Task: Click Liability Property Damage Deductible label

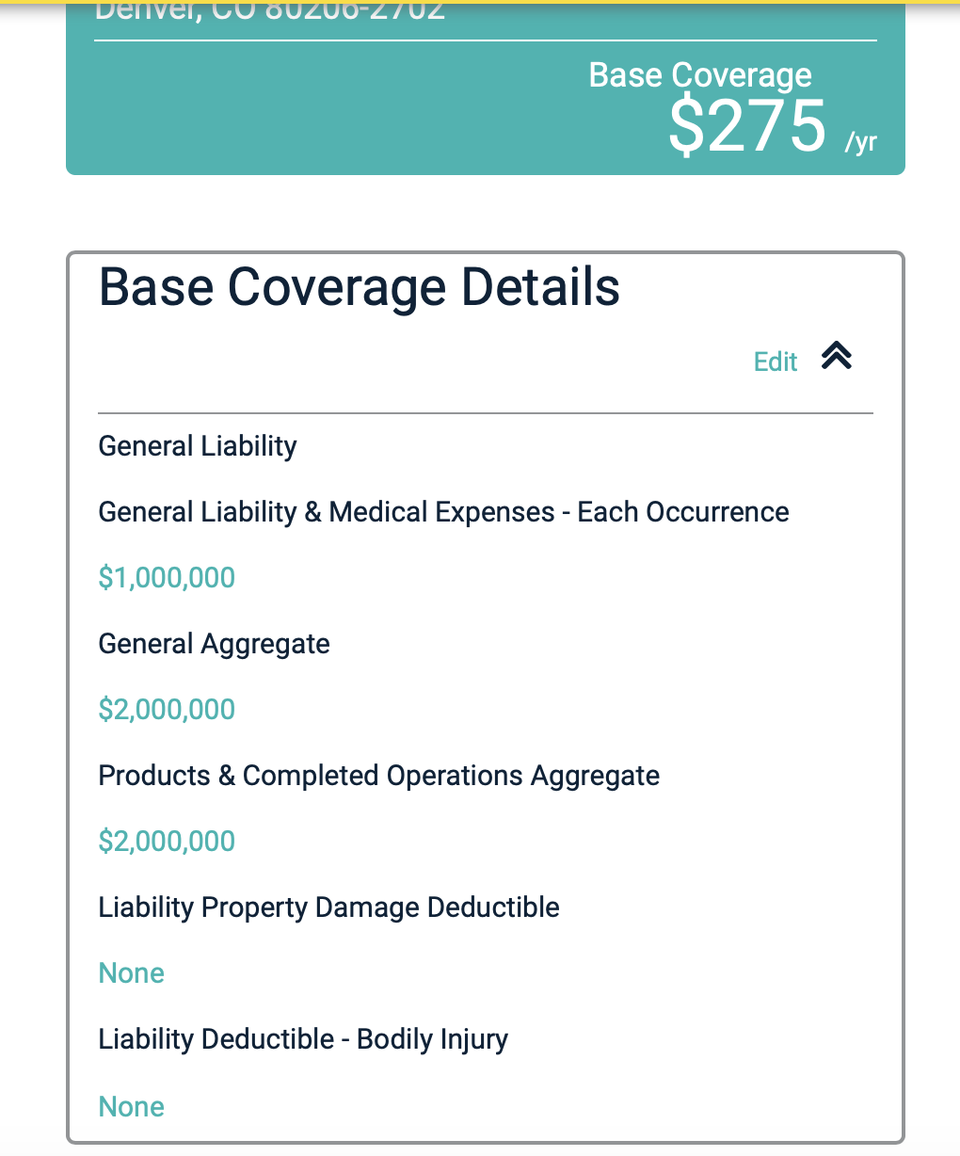Action: click(x=328, y=907)
